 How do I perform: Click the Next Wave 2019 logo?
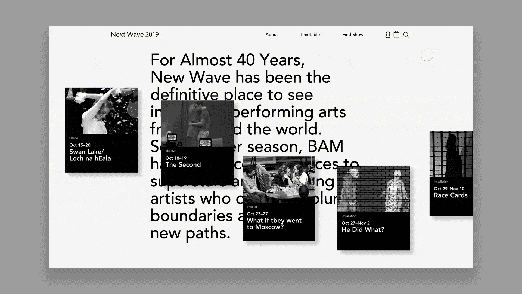point(135,34)
